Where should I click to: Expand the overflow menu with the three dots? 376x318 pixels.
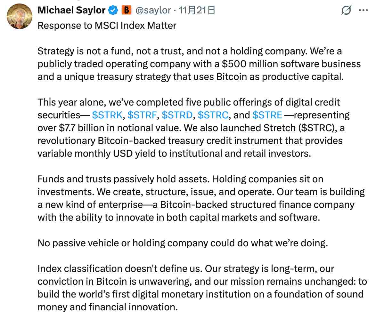pos(364,10)
